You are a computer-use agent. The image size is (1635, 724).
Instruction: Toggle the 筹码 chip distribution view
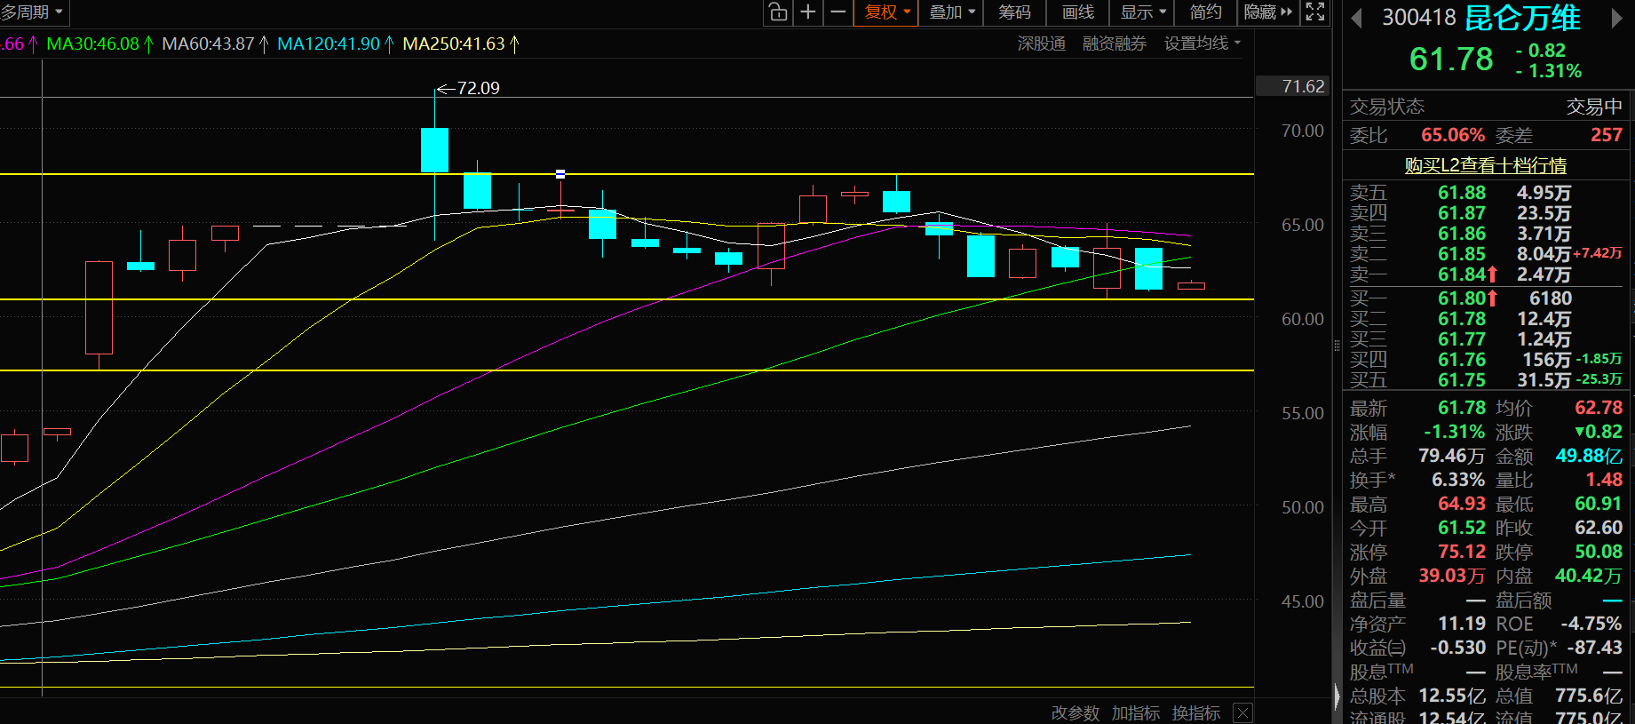coord(1015,12)
